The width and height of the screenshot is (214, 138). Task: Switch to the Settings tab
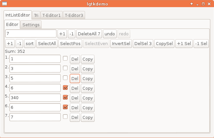click(x=31, y=25)
